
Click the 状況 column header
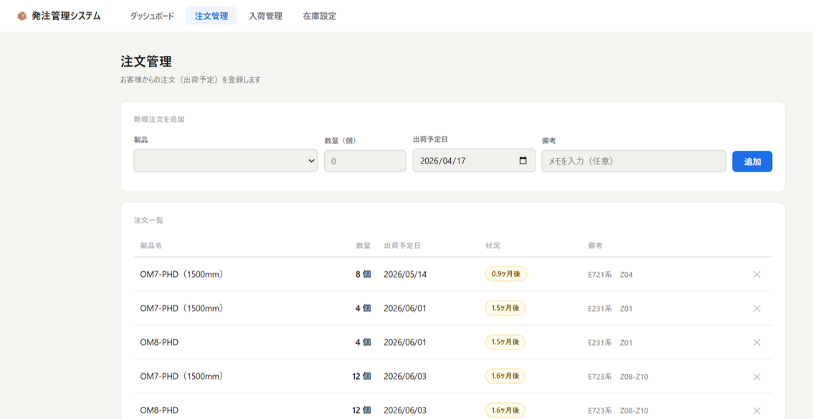point(493,245)
